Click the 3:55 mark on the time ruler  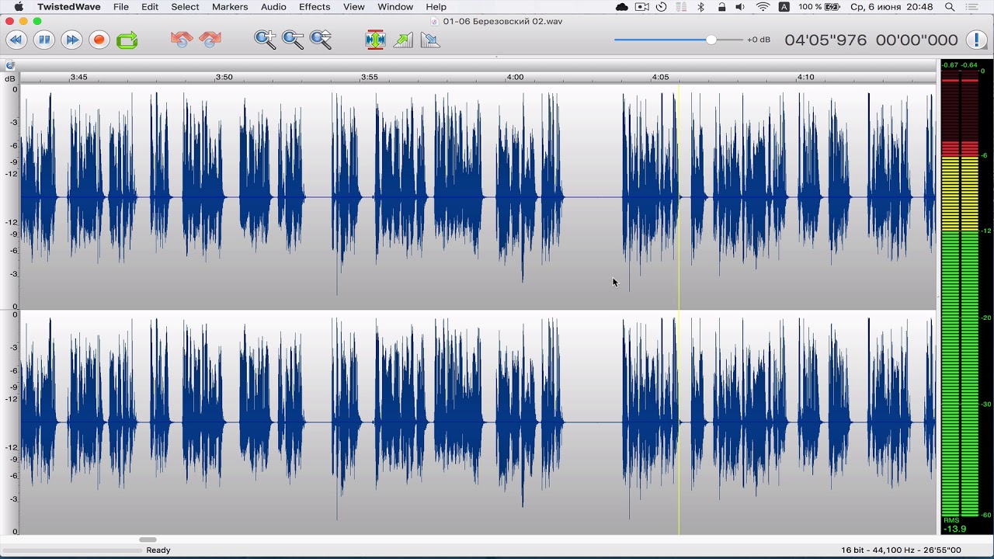(x=370, y=77)
